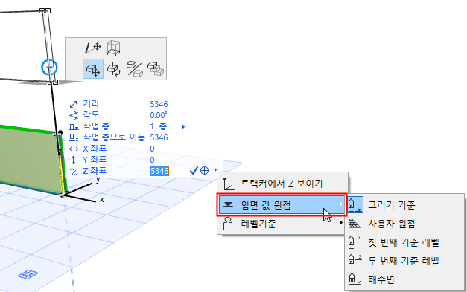Expand the 입면 값 원점 submenu arrow
The width and height of the screenshot is (467, 292).
pos(341,204)
